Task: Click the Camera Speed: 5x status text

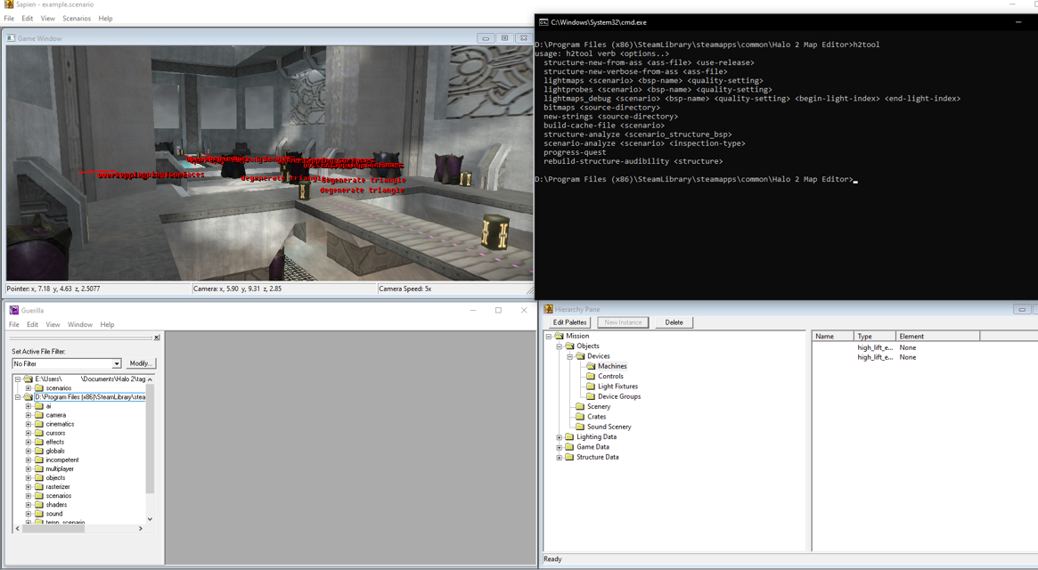Action: pos(405,289)
